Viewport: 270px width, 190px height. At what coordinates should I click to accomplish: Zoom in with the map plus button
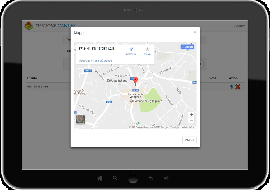coord(191,115)
